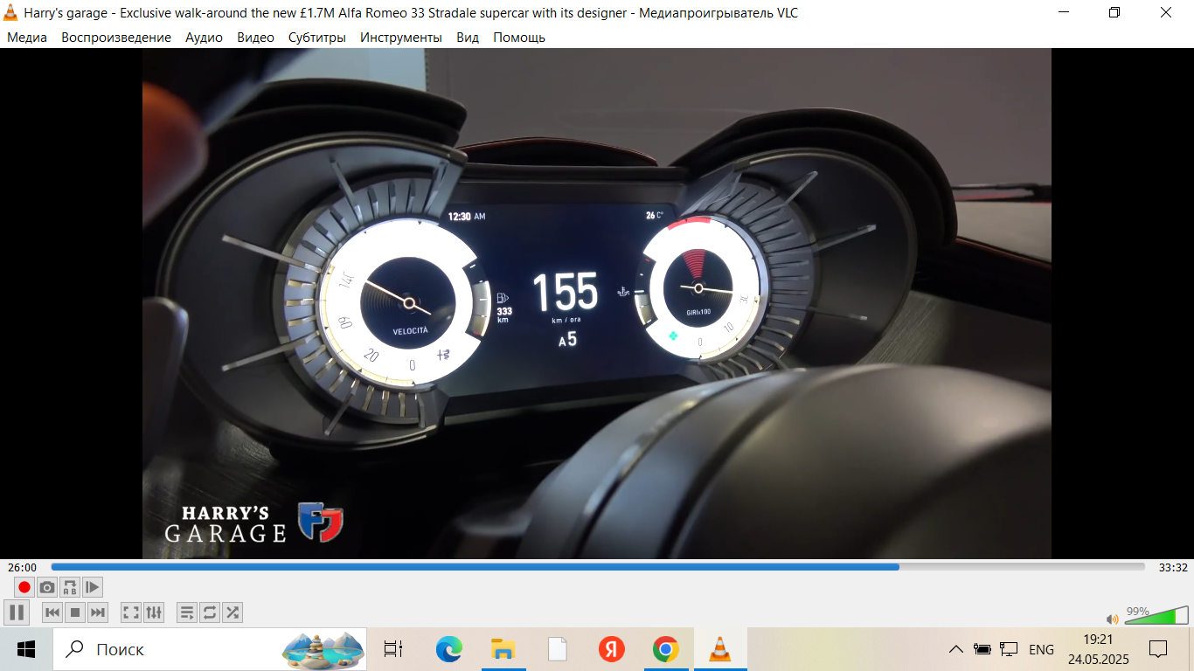Click the red Record button
1194x671 pixels.
click(x=24, y=587)
